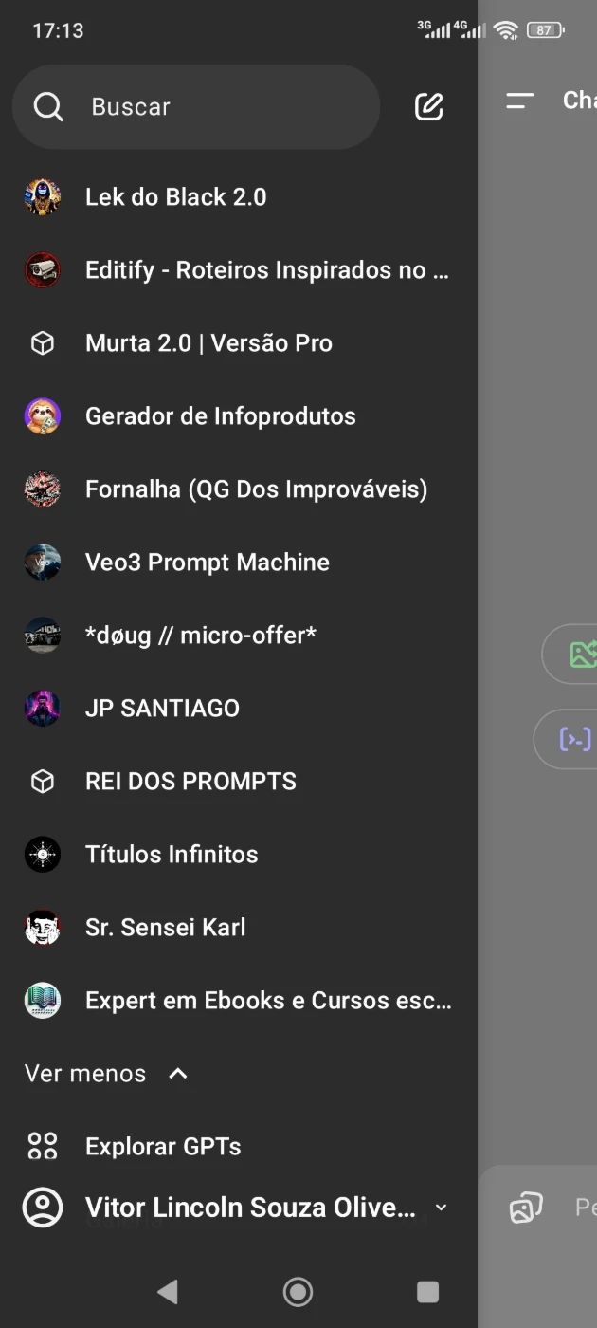Tap the Android back navigation button
The image size is (597, 1328).
coord(168,1291)
